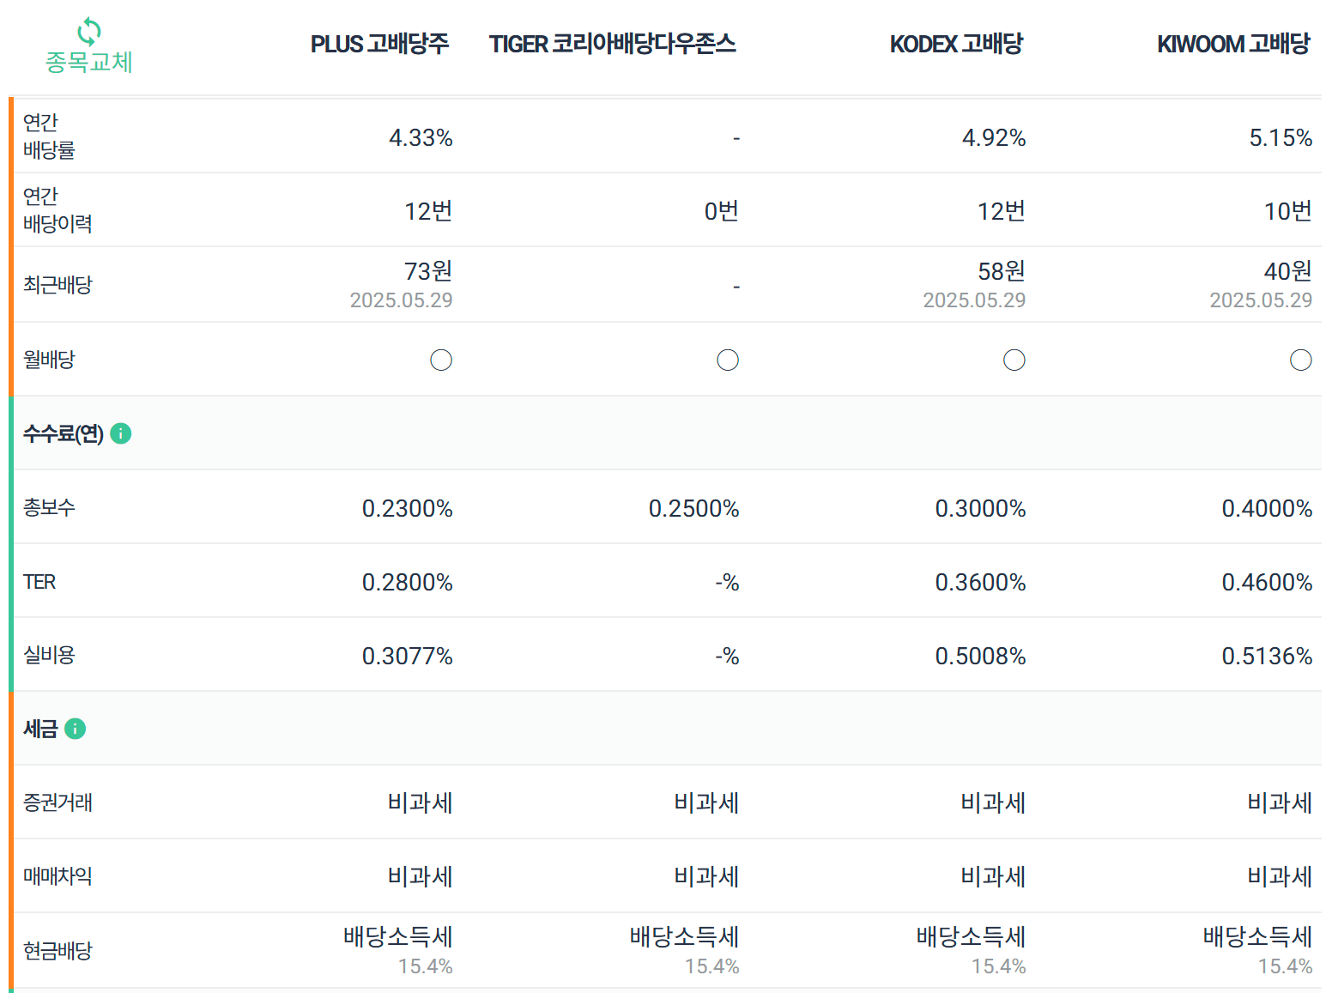
Task: Select the PLUS 고배당주 column header
Action: point(379,44)
